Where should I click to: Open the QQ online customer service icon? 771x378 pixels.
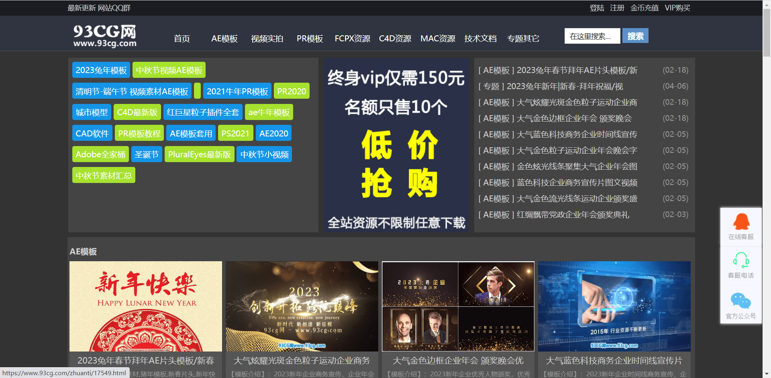tap(741, 222)
